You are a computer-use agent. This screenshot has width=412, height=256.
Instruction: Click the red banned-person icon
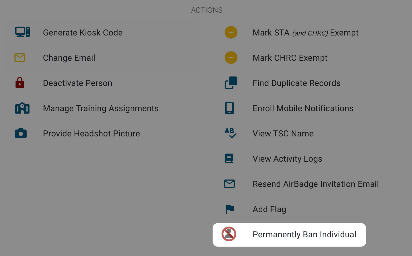(229, 234)
